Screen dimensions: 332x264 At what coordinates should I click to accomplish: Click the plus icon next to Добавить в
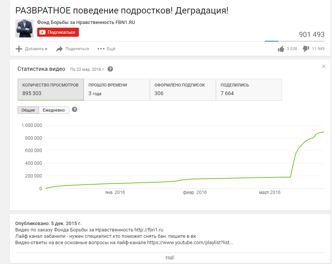19,49
